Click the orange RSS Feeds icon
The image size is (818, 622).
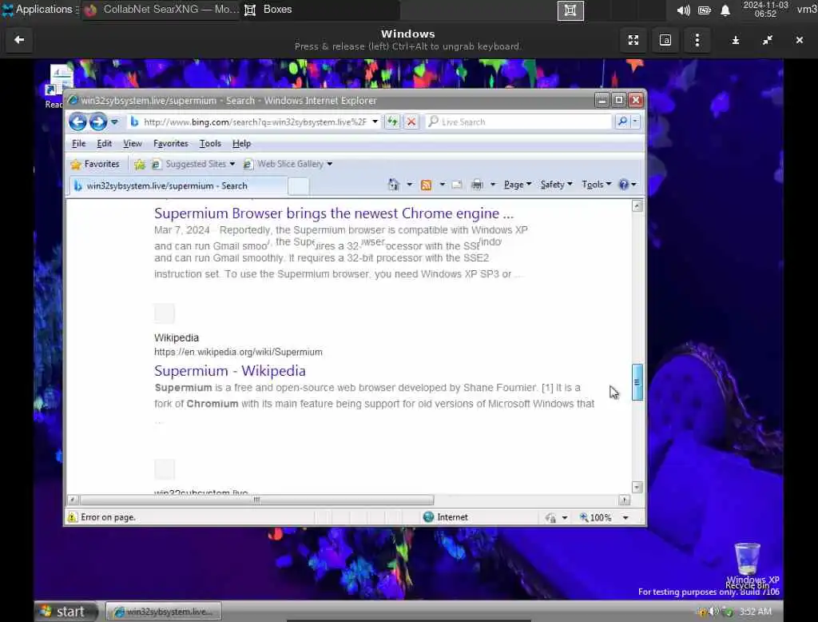pyautogui.click(x=427, y=185)
